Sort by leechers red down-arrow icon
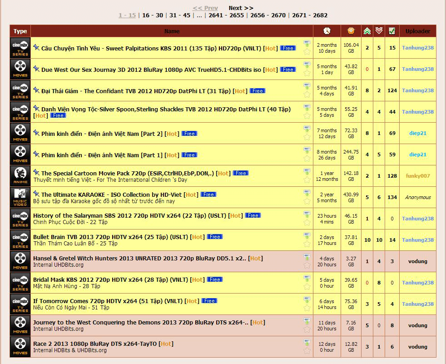446x364 pixels. 379,31
